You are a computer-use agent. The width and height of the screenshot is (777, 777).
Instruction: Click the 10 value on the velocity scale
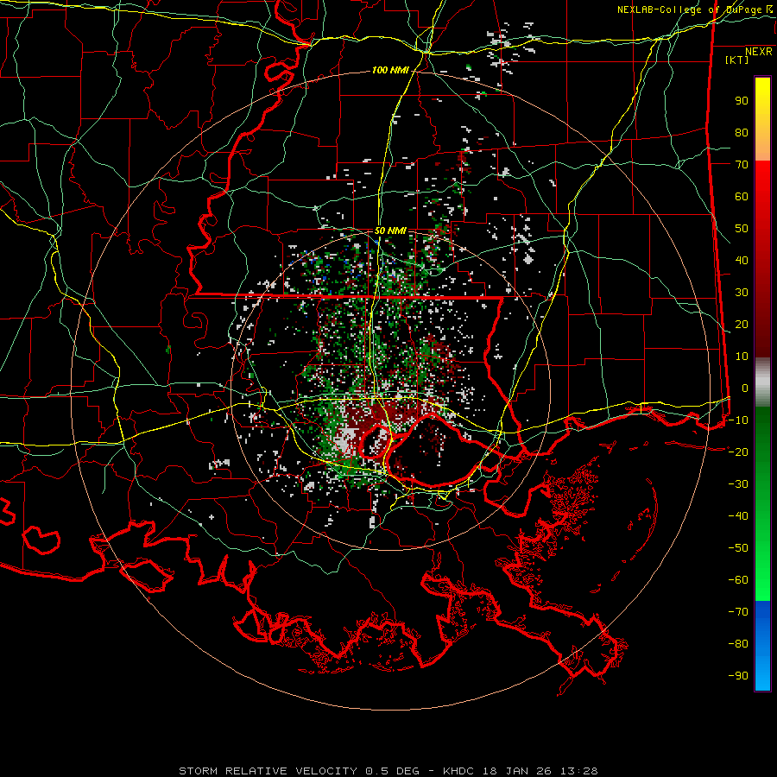tap(742, 357)
